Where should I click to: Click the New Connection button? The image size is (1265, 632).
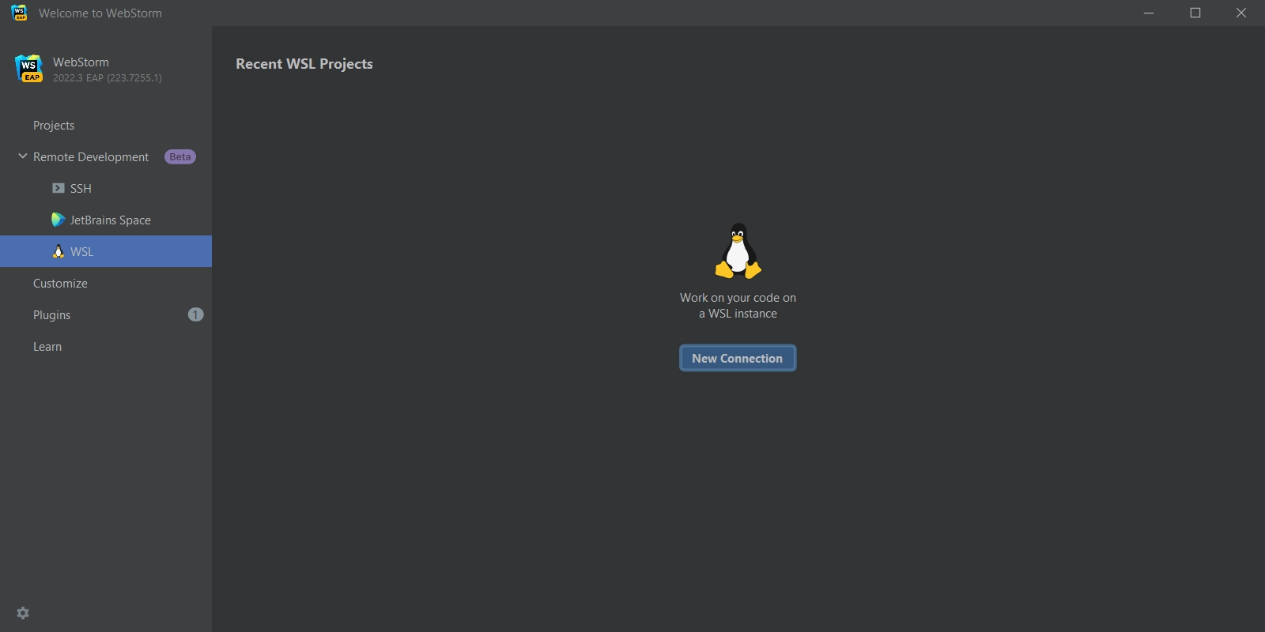coord(738,358)
